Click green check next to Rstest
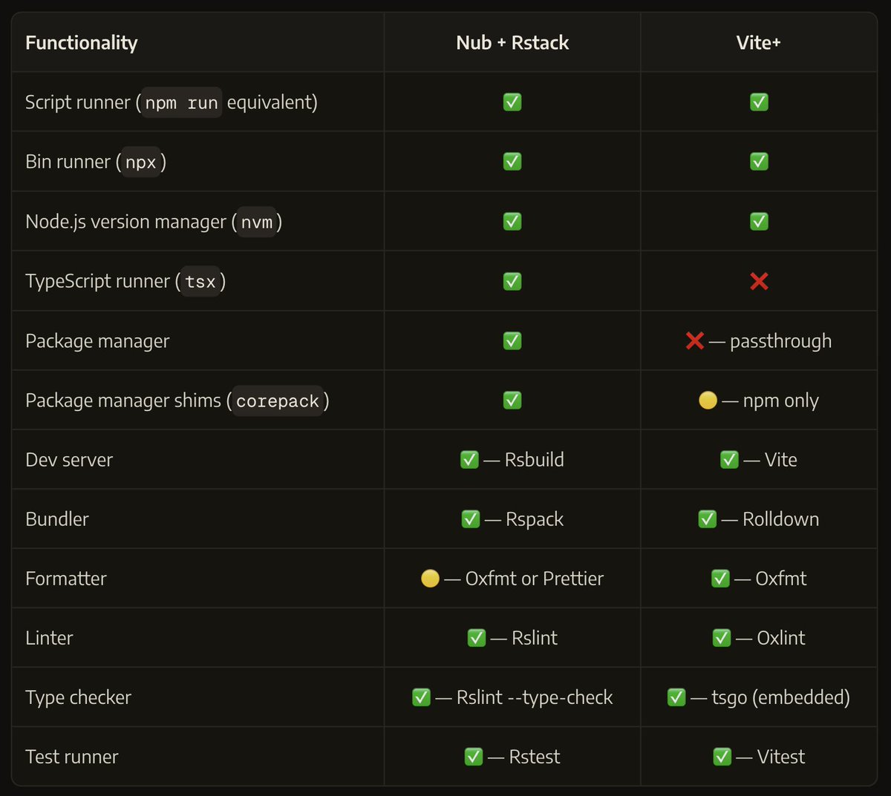The height and width of the screenshot is (796, 891). point(474,757)
